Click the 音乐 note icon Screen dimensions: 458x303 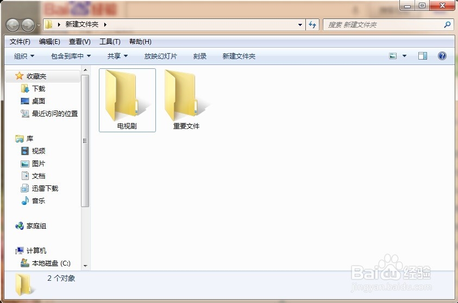click(25, 201)
